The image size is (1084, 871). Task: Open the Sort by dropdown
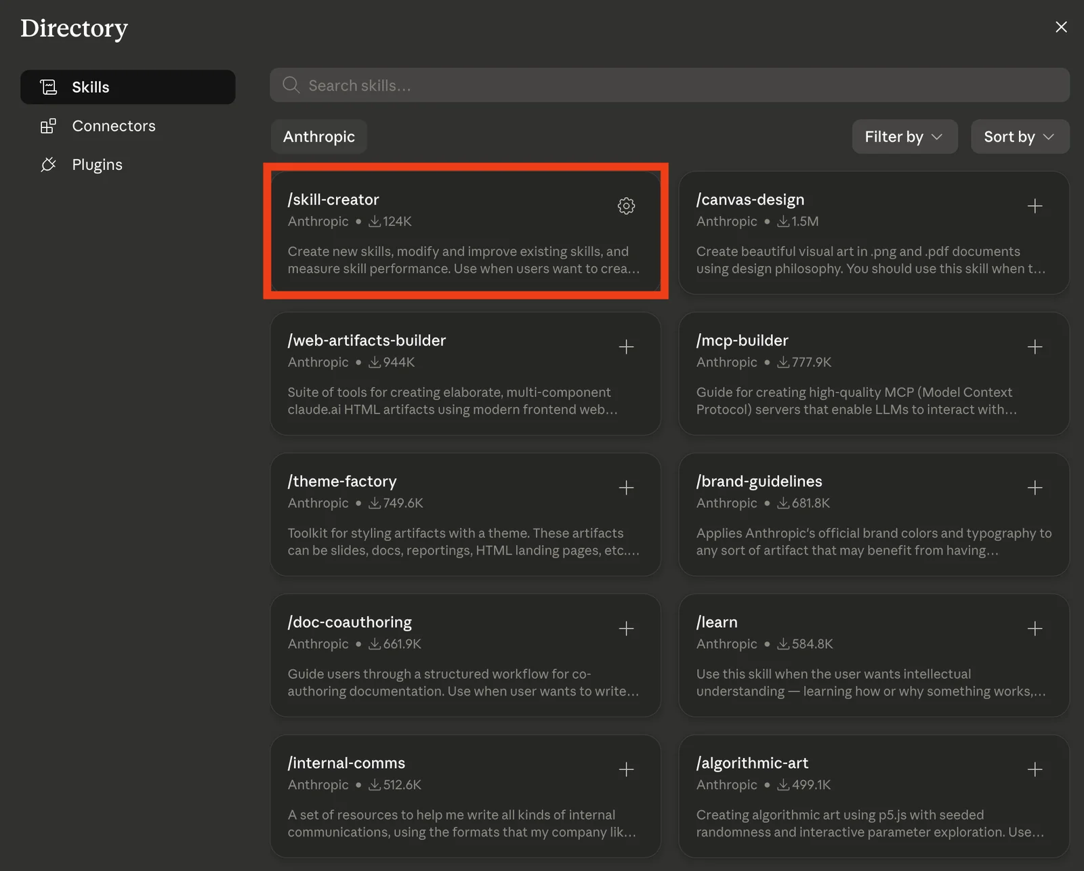click(x=1020, y=137)
